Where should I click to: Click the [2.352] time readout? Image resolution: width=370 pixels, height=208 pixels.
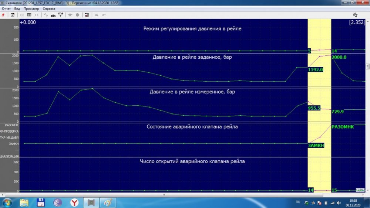pos(357,23)
